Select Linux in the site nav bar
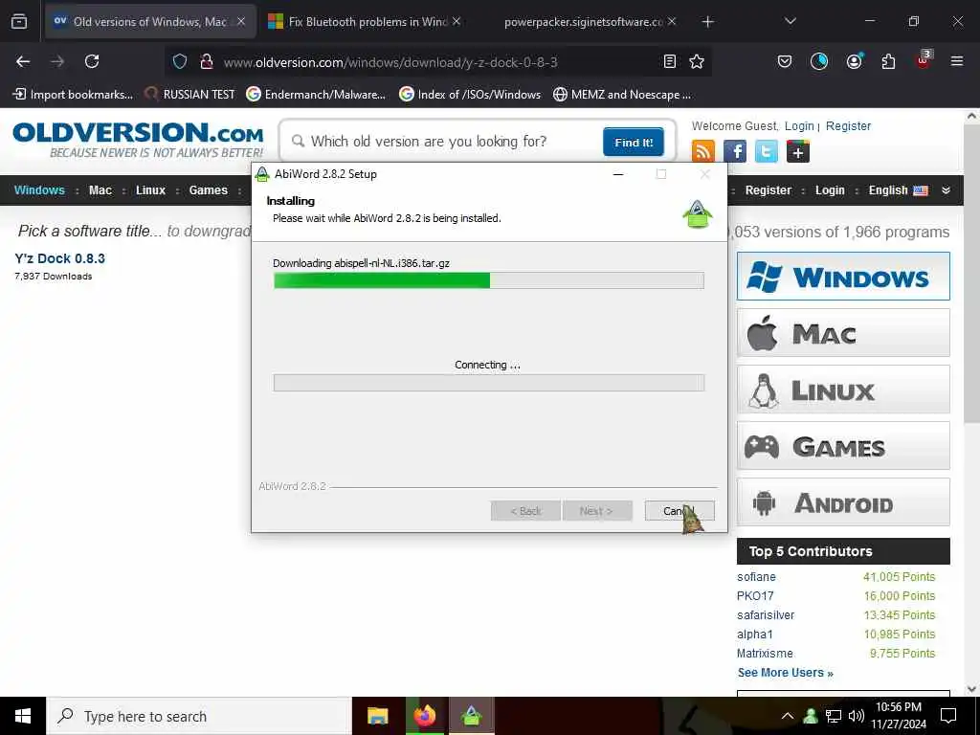Viewport: 980px width, 735px height. pos(150,190)
